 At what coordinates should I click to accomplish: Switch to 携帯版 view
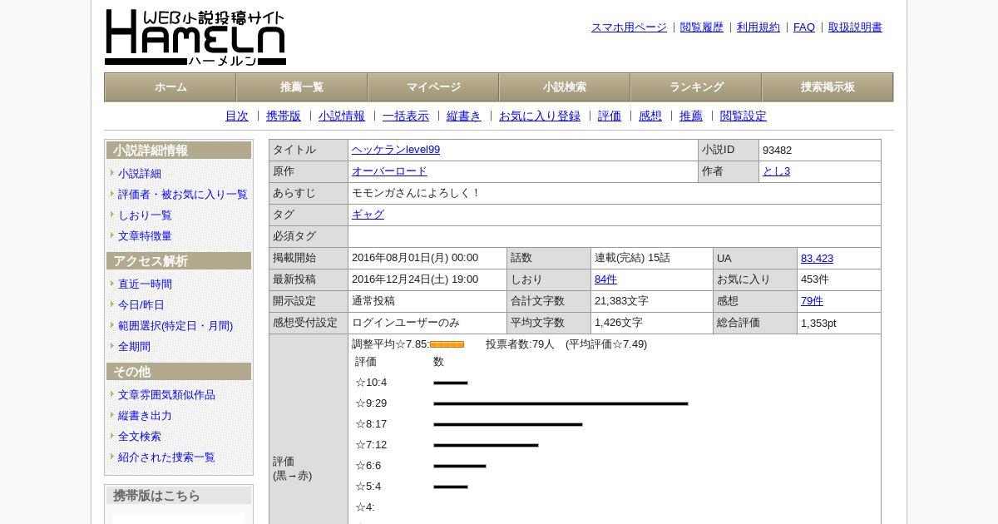284,116
